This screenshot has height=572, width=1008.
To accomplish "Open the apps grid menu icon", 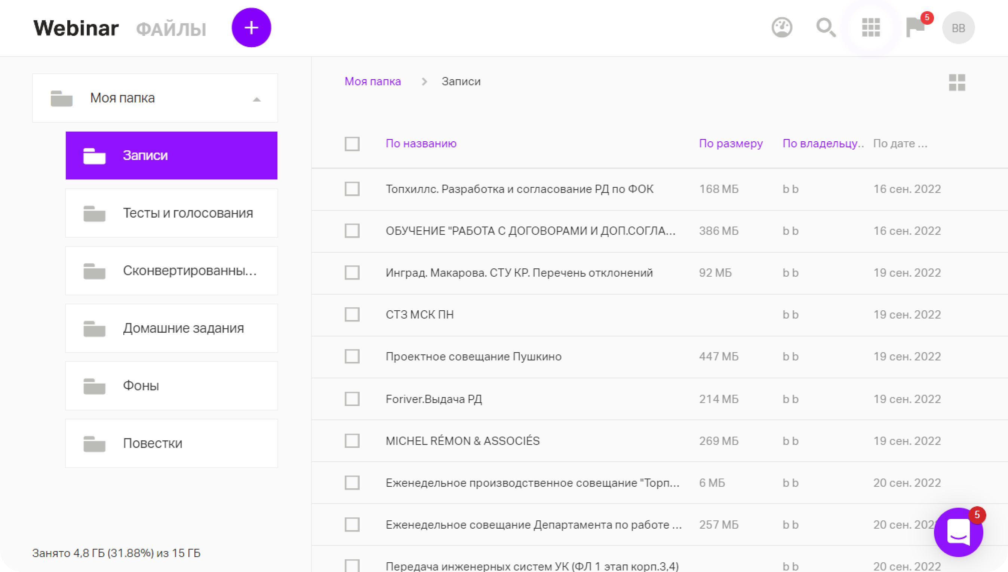I will point(871,28).
